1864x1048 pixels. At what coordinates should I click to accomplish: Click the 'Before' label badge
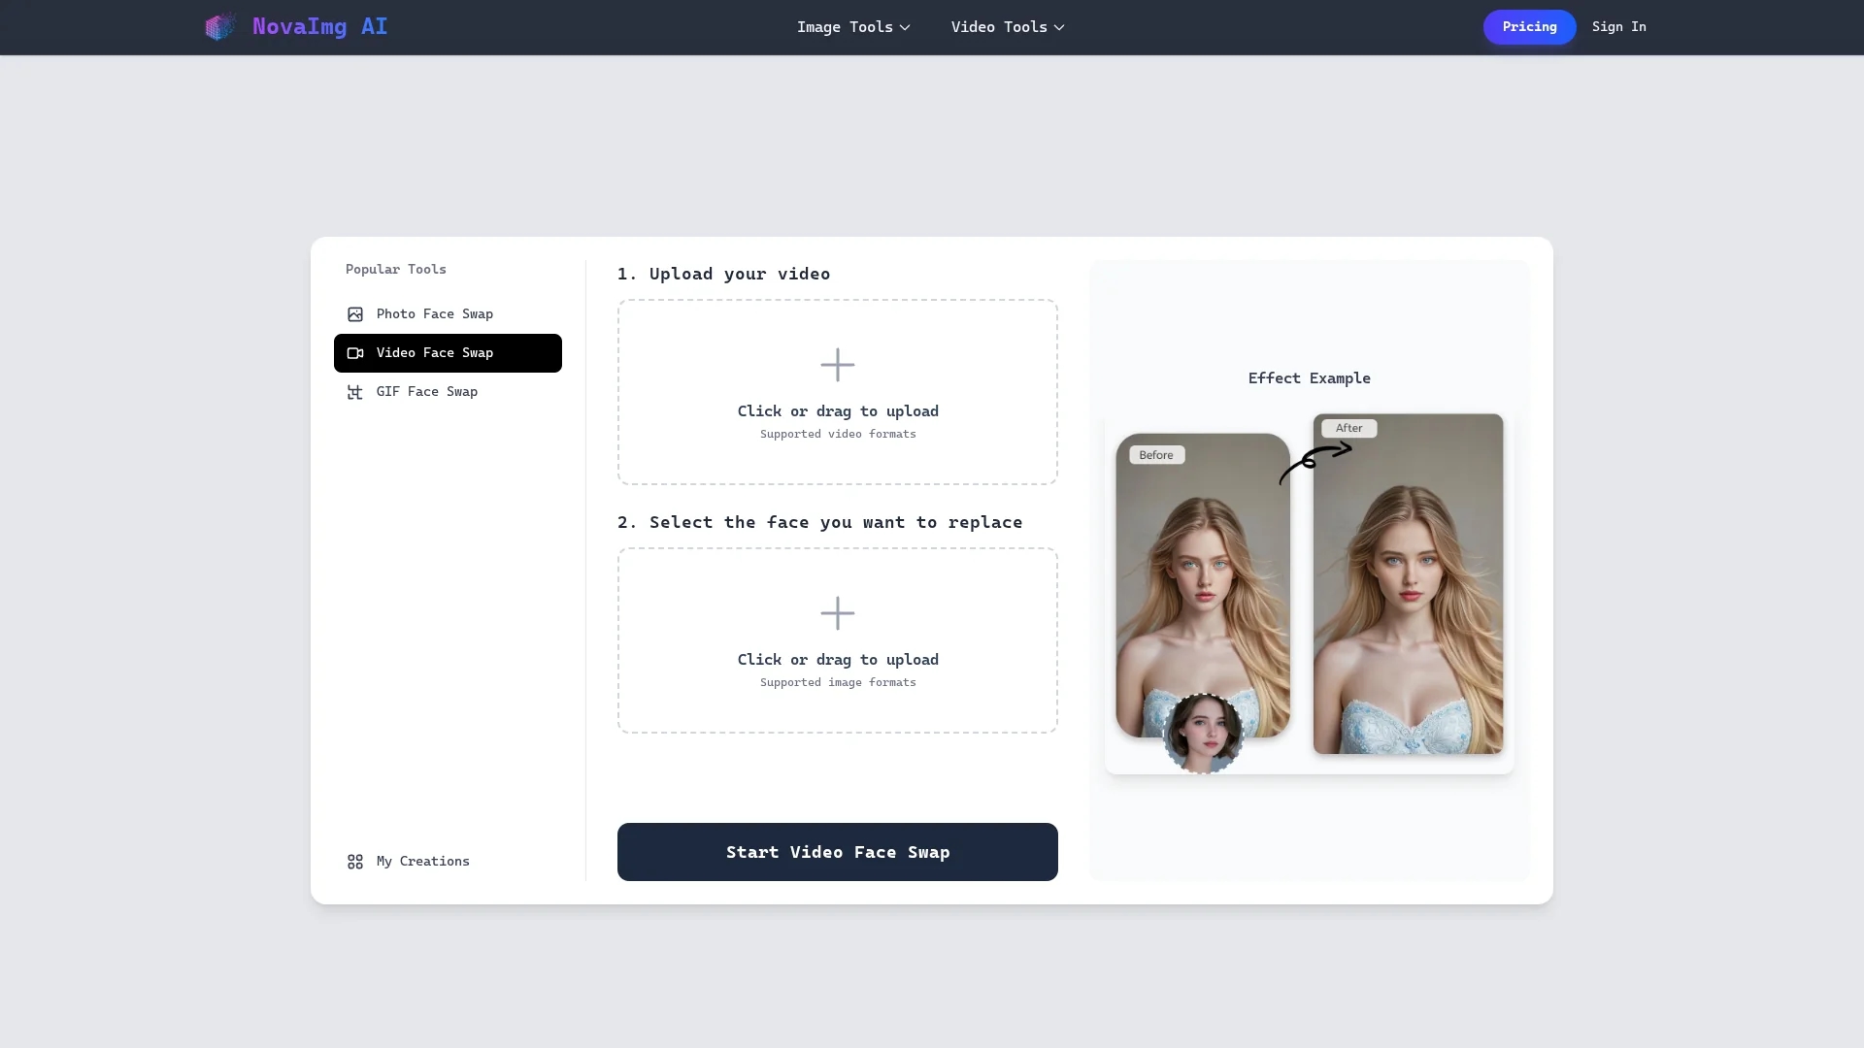point(1156,455)
